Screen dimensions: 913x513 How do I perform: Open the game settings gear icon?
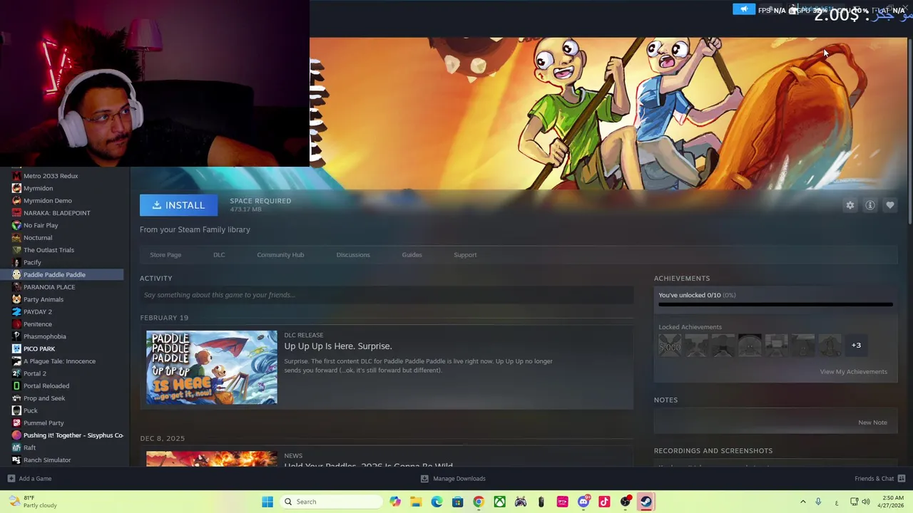click(x=850, y=205)
